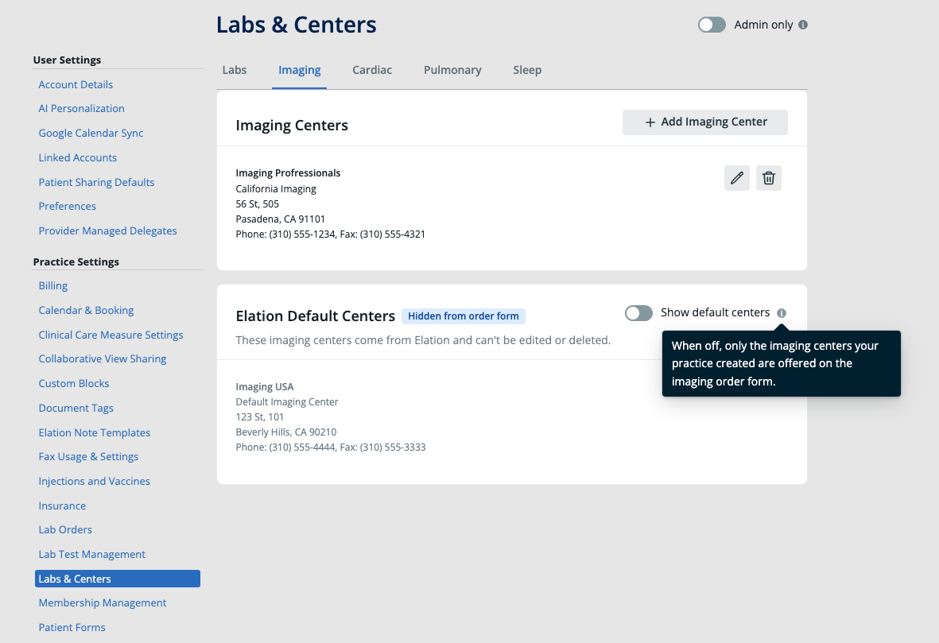Open Elation Note Templates
The width and height of the screenshot is (939, 643).
point(95,432)
